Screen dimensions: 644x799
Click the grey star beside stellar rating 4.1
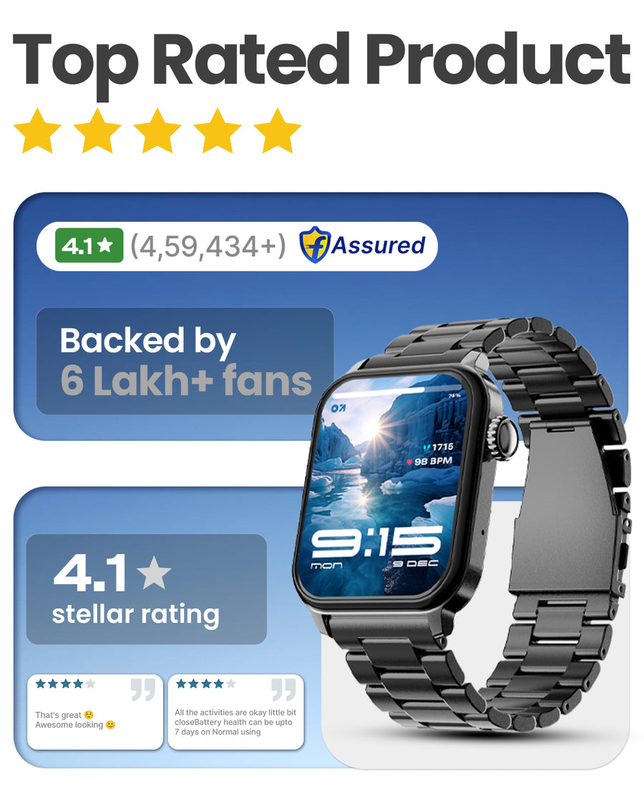[x=154, y=572]
